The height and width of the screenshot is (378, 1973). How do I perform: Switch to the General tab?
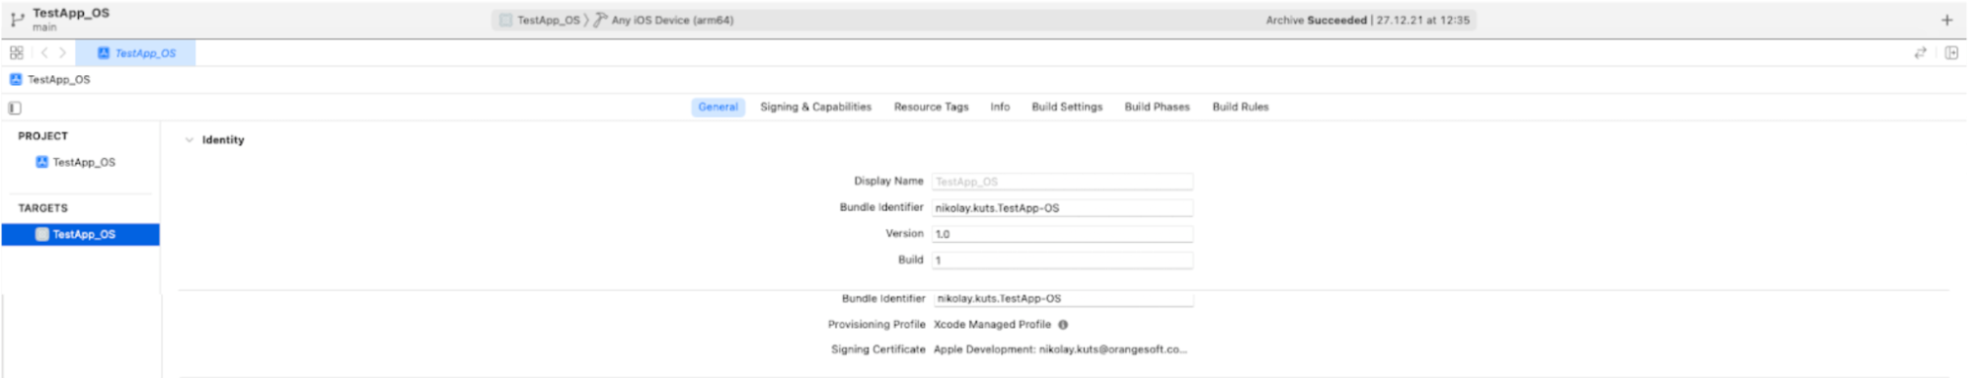tap(718, 107)
